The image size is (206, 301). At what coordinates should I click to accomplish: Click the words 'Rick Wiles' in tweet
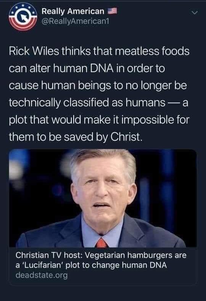[34, 51]
